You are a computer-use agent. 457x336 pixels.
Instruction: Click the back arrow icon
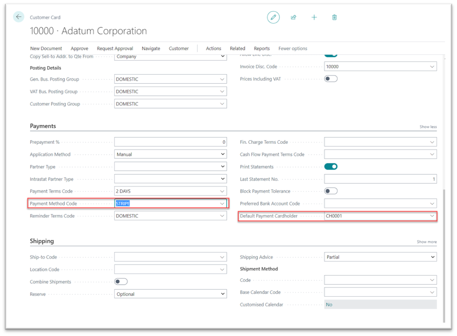tap(18, 17)
